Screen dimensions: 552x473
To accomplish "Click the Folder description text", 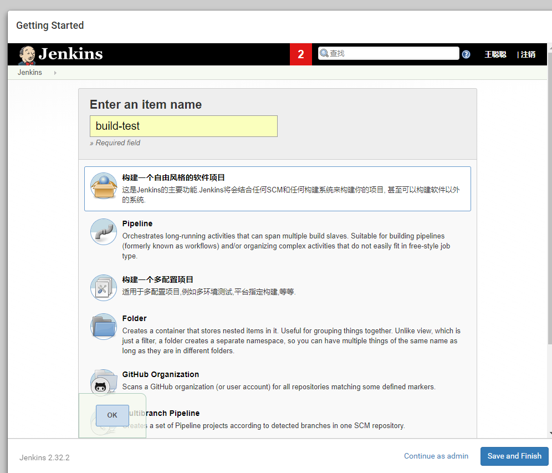I will pyautogui.click(x=291, y=340).
